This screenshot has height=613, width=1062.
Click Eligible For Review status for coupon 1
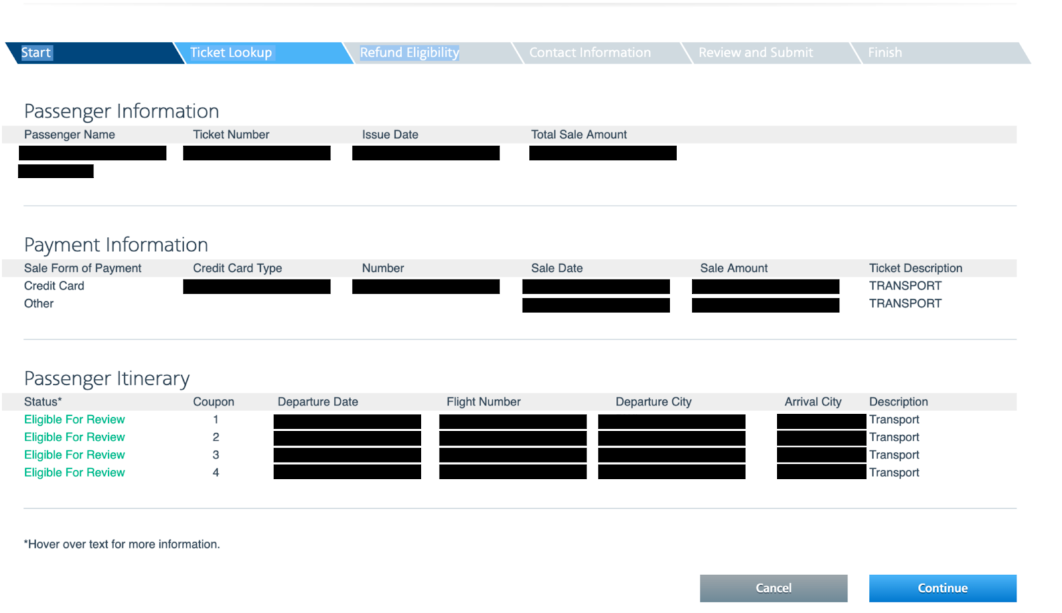click(x=74, y=420)
